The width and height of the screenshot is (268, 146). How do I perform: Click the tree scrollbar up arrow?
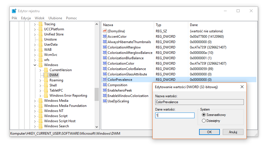click(97, 24)
